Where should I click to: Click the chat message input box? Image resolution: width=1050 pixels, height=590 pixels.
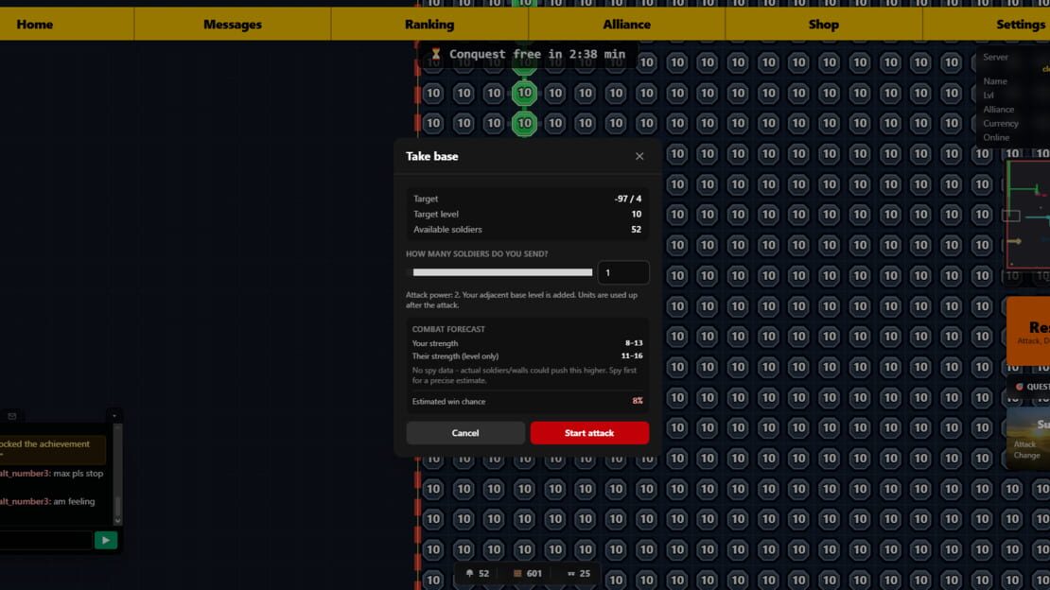tap(45, 540)
